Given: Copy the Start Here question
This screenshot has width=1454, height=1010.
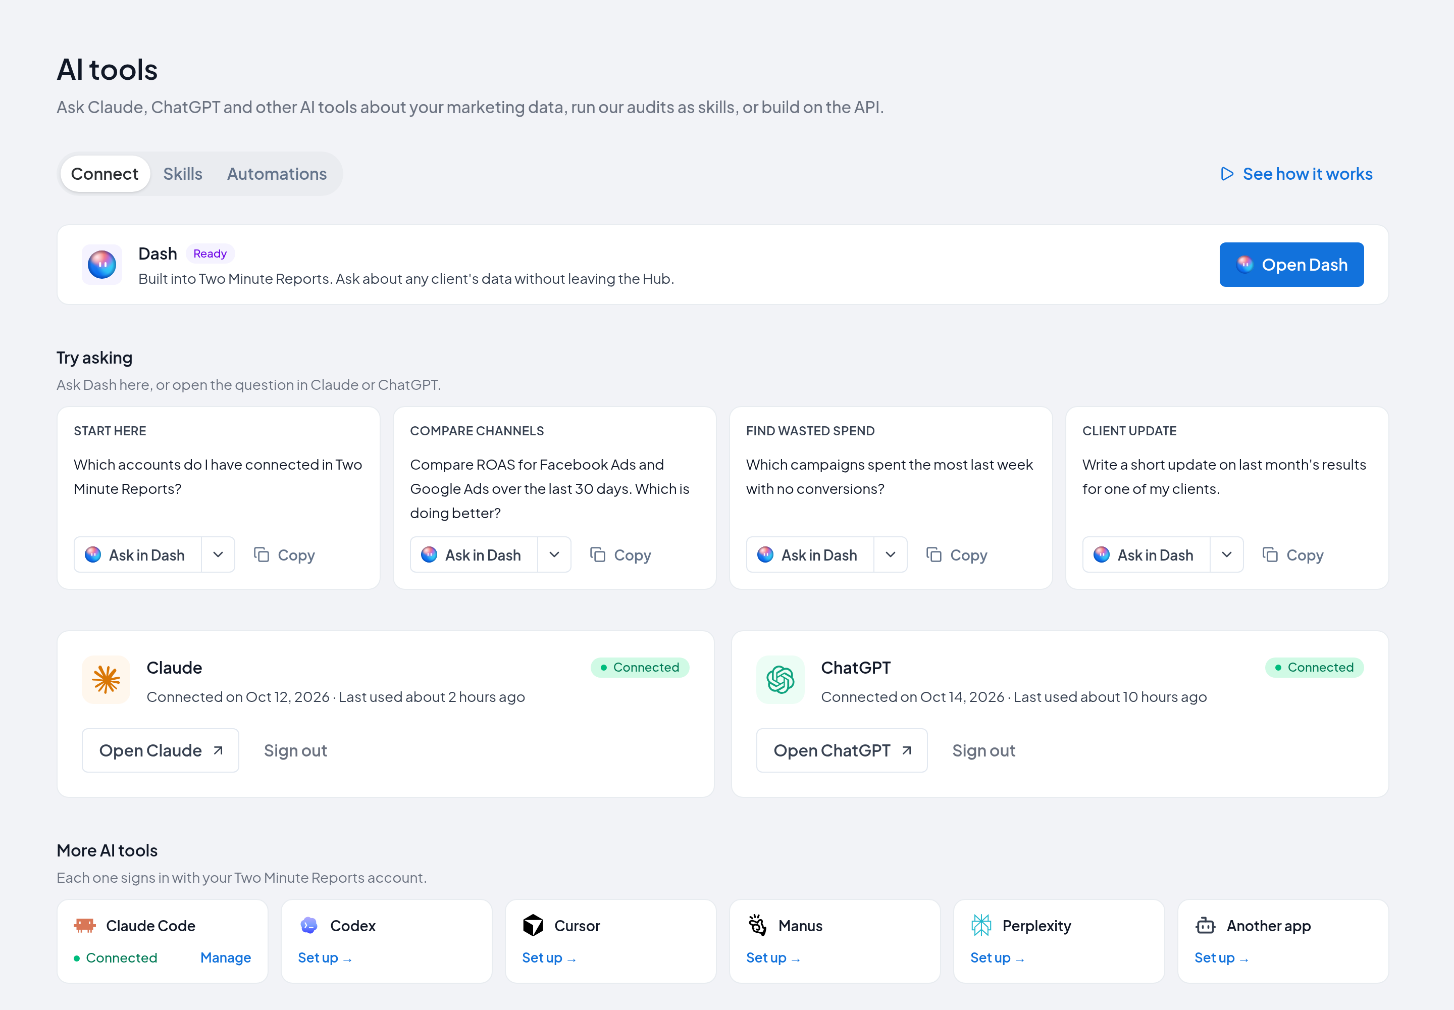Looking at the screenshot, I should coord(284,555).
